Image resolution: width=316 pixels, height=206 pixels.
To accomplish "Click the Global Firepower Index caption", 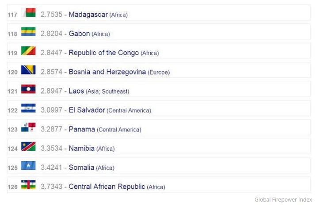I will point(283,200).
